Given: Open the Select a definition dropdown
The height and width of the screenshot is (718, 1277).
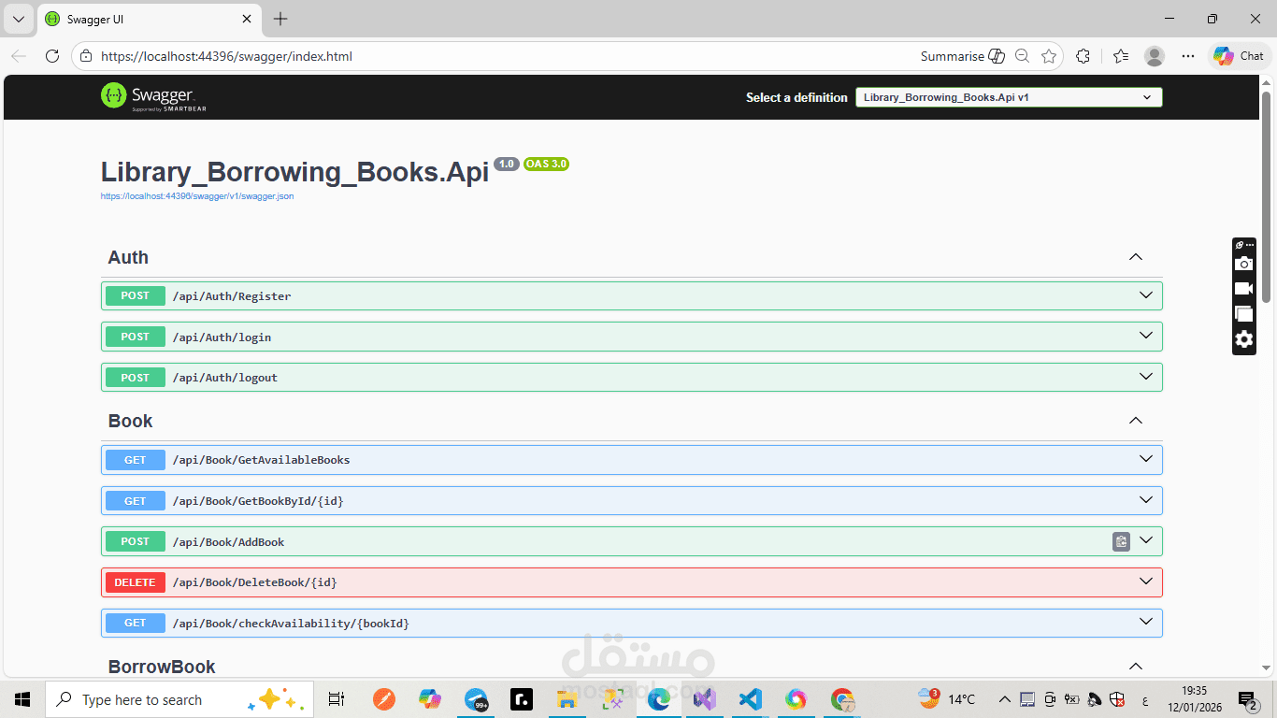Looking at the screenshot, I should (1008, 97).
